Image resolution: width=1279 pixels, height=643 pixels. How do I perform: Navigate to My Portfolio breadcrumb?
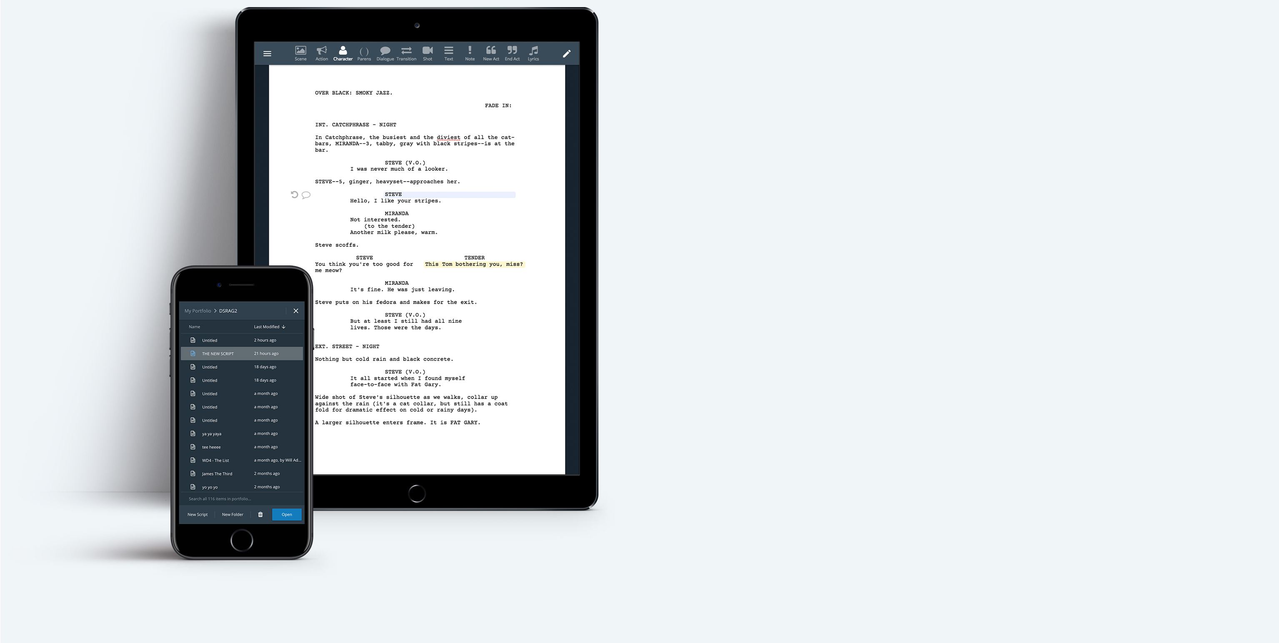[x=198, y=311]
